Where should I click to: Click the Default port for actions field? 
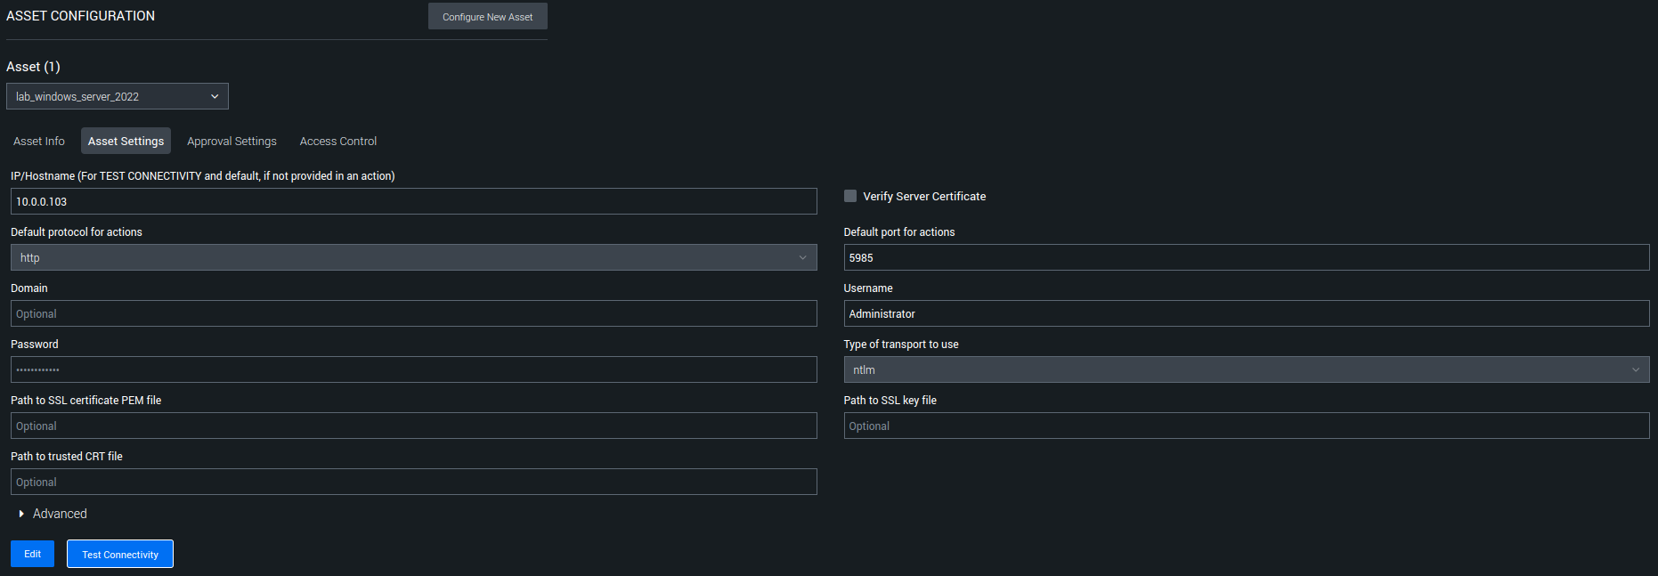pos(1246,257)
